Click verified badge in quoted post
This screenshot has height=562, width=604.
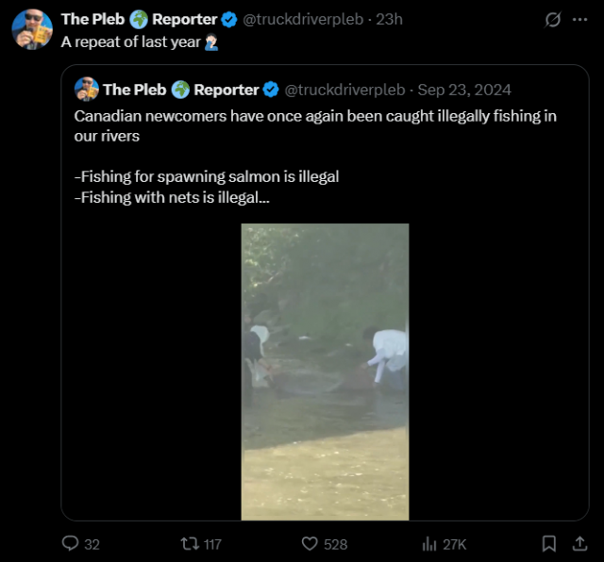(x=271, y=90)
